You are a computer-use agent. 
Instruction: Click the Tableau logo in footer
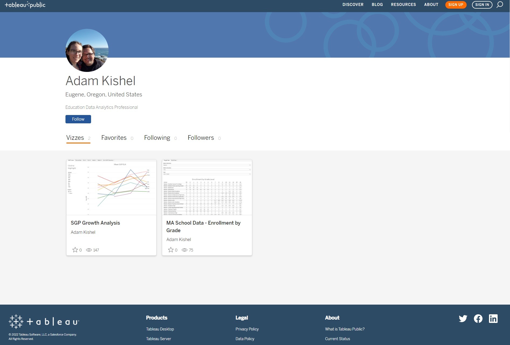44,322
